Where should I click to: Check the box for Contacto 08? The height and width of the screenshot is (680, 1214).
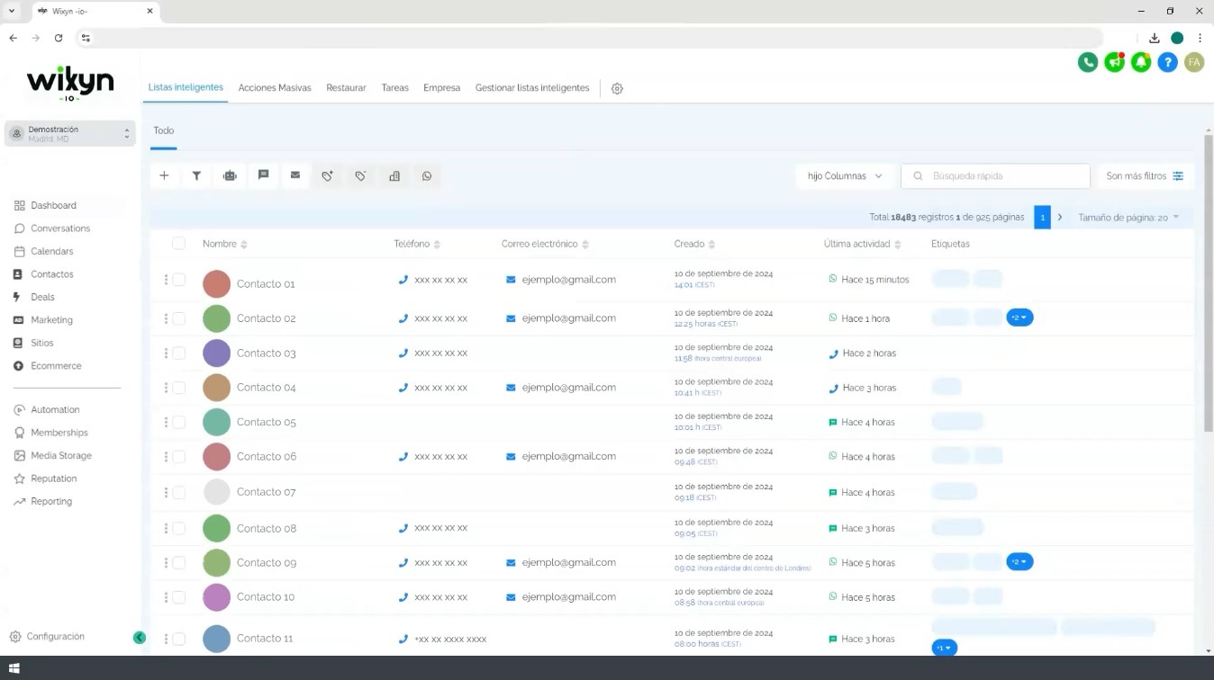click(x=179, y=528)
